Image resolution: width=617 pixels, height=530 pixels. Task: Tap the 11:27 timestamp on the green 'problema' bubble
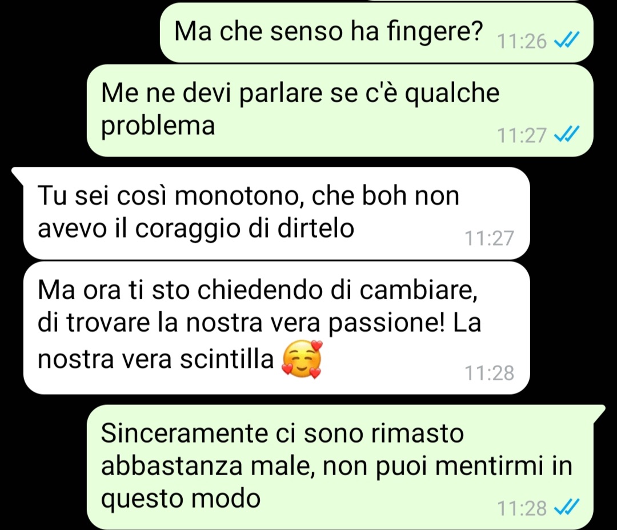coord(522,135)
